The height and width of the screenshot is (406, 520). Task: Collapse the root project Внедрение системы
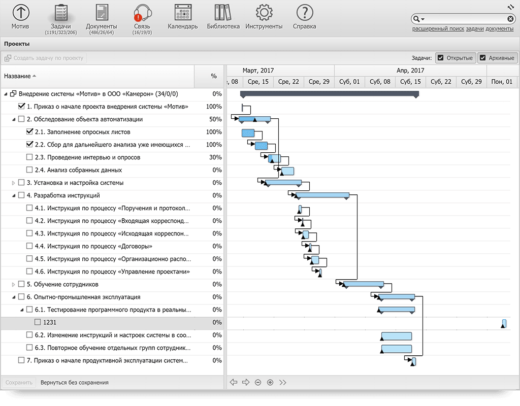6,94
